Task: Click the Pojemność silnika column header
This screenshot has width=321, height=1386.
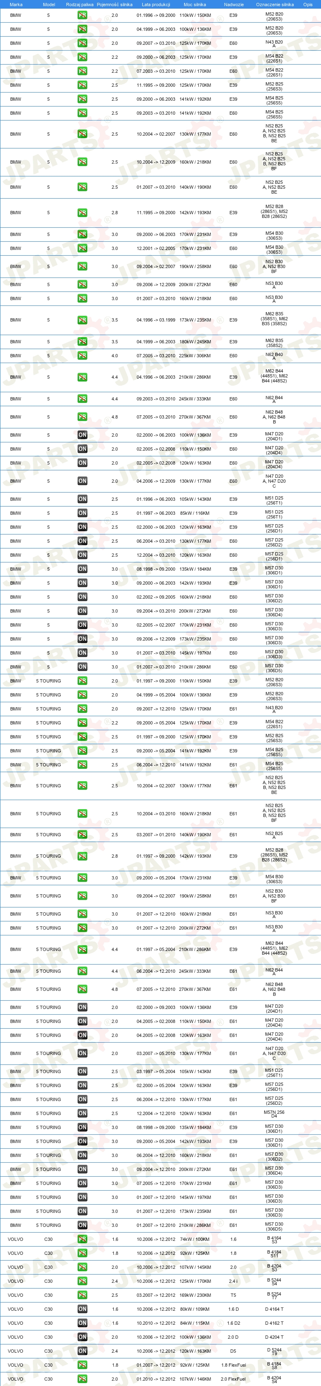Action: pos(115,4)
